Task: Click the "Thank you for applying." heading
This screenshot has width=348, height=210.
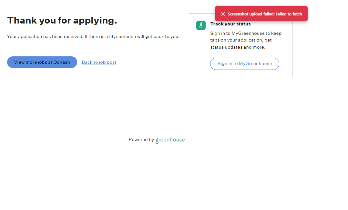Action: coord(62,20)
